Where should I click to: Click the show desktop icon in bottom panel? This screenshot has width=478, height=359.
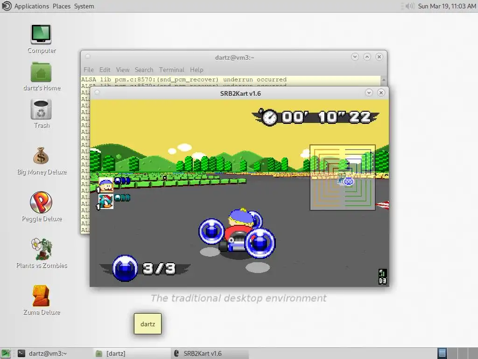coord(6,353)
